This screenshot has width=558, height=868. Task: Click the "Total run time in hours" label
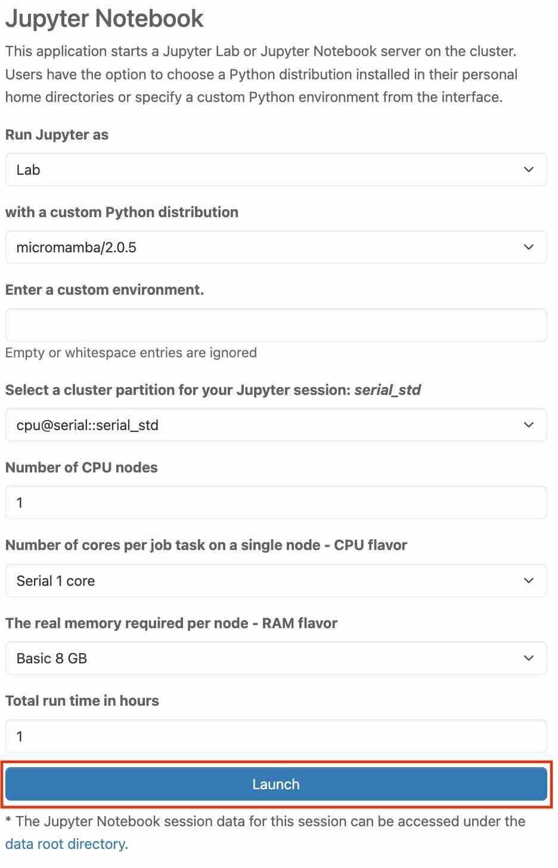(x=82, y=701)
